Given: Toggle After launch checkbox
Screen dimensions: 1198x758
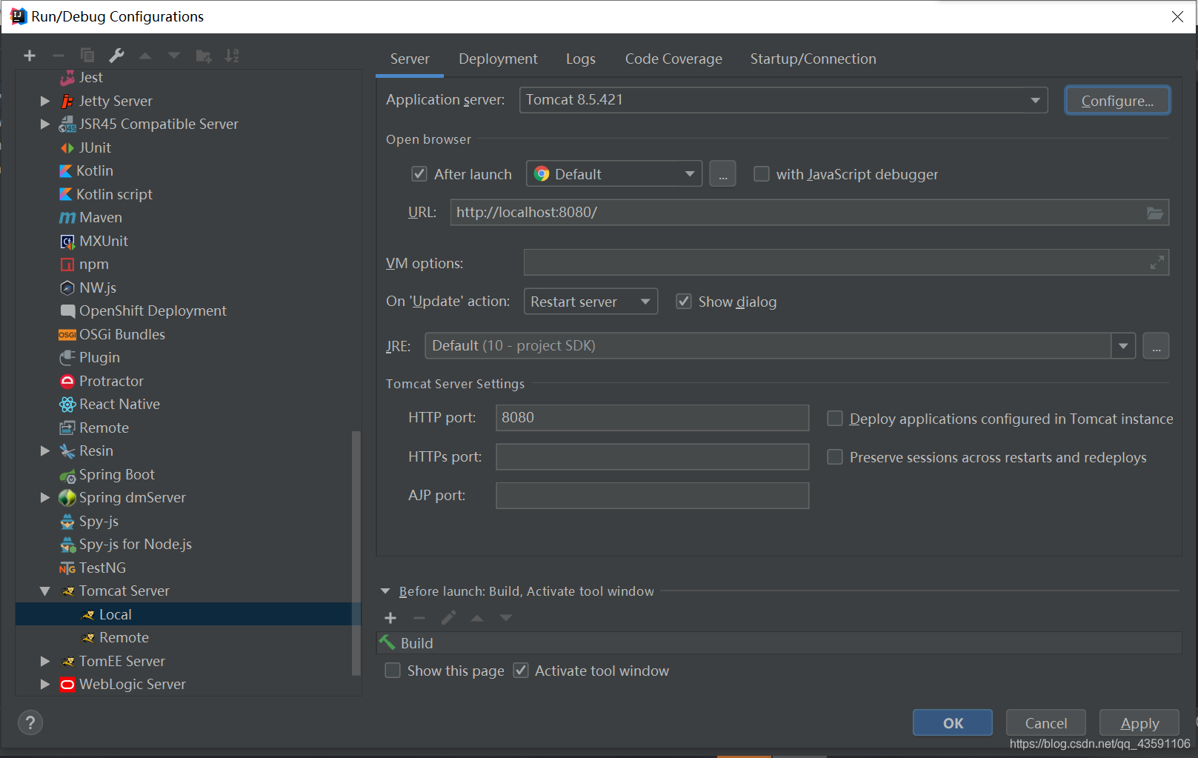Looking at the screenshot, I should tap(419, 174).
